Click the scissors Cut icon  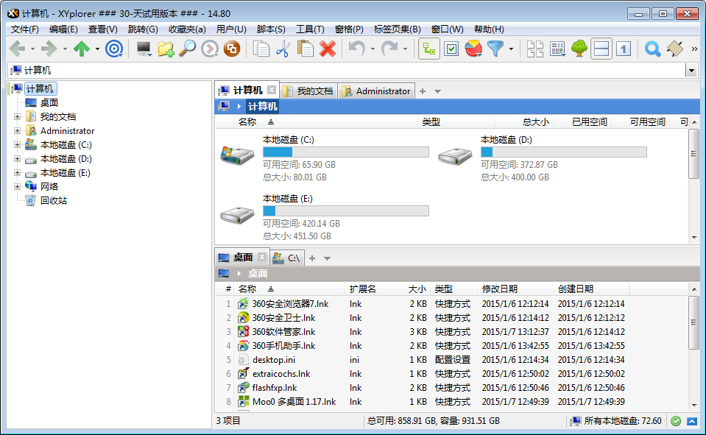[283, 49]
